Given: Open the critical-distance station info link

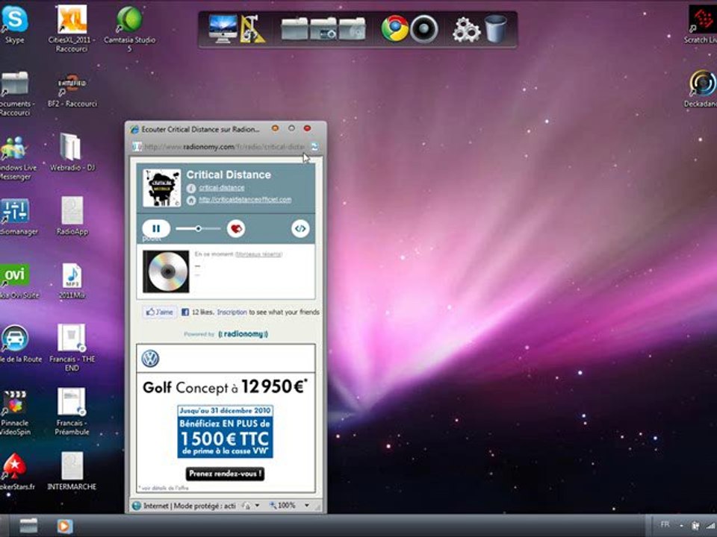Looking at the screenshot, I should point(221,188).
